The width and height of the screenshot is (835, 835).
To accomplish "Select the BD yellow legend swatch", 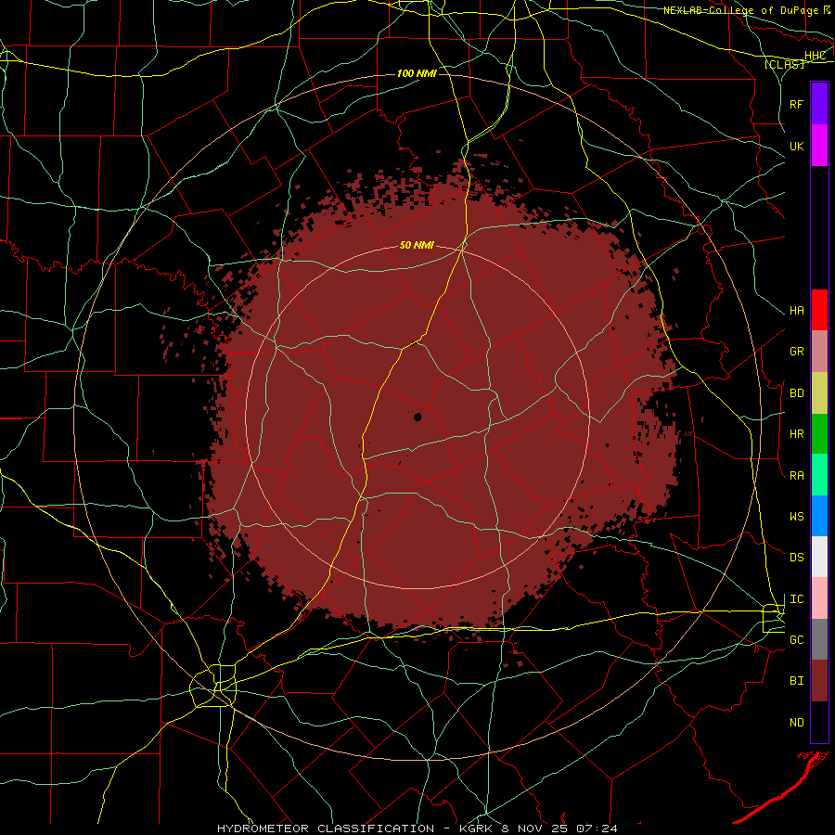I will pyautogui.click(x=819, y=392).
